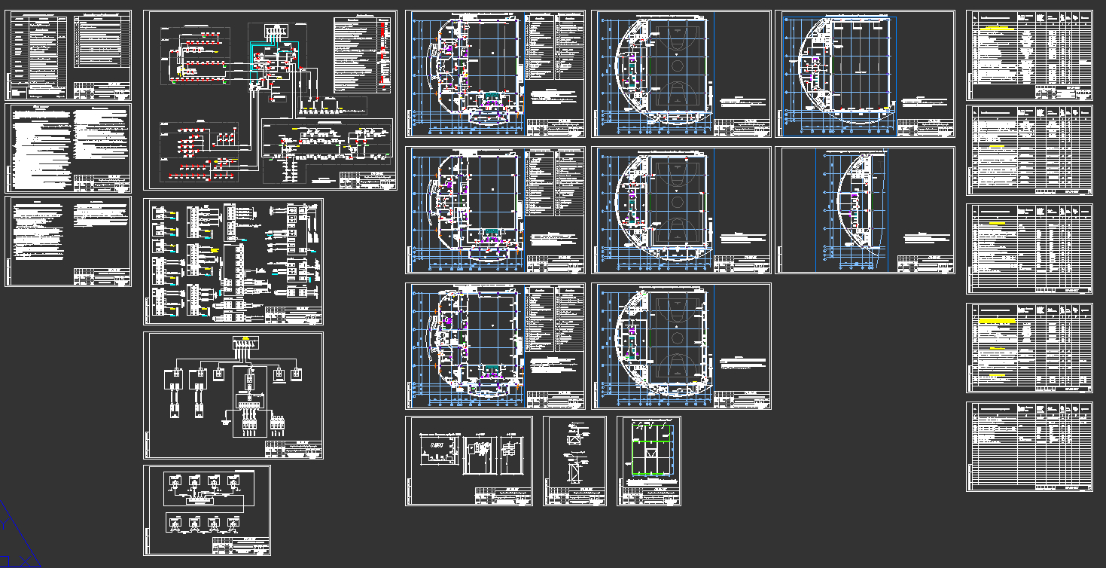Click the large schematic sheet with cyan wiring
This screenshot has height=568, width=1106.
click(270, 100)
